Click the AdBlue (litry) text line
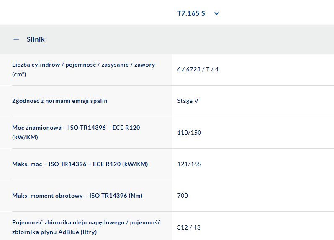The height and width of the screenshot is (240, 334). pos(54,232)
